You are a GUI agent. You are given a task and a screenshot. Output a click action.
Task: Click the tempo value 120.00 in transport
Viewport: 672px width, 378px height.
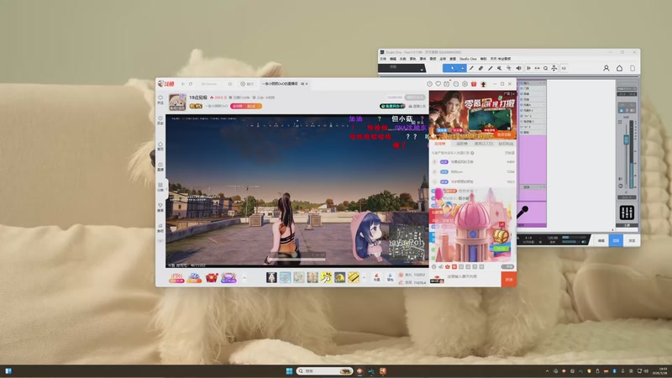coord(553,238)
